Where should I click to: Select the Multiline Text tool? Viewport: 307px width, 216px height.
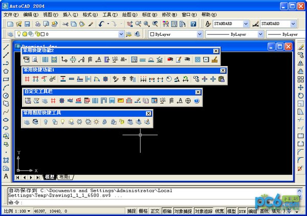point(6,176)
